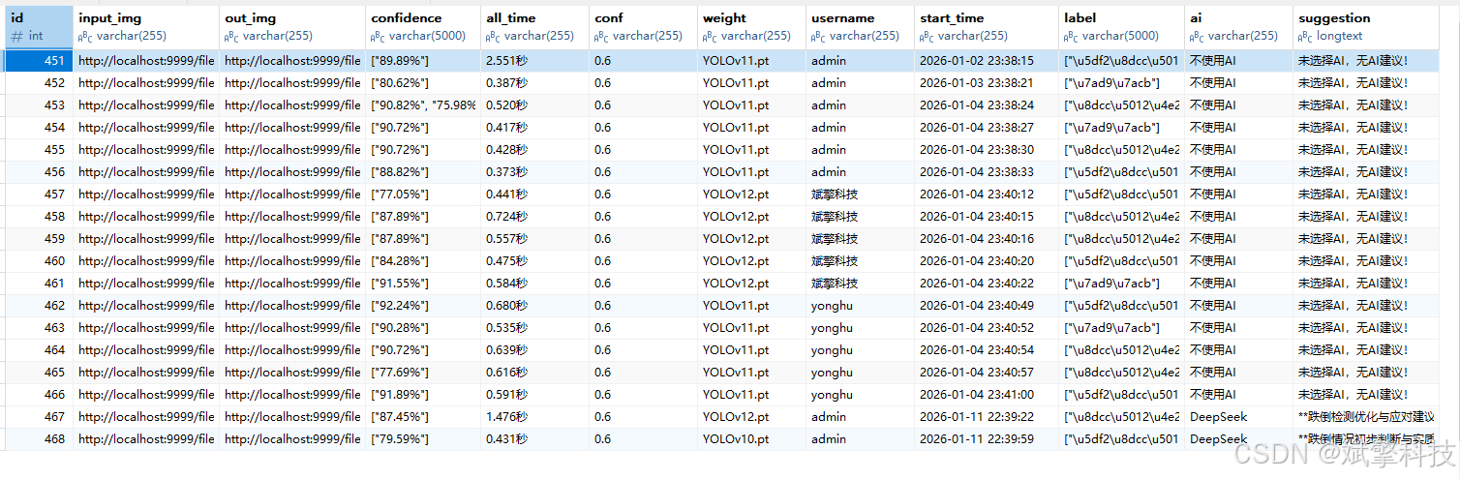Select the admin username in row 451
Screen dimensions: 1460x479
(829, 60)
